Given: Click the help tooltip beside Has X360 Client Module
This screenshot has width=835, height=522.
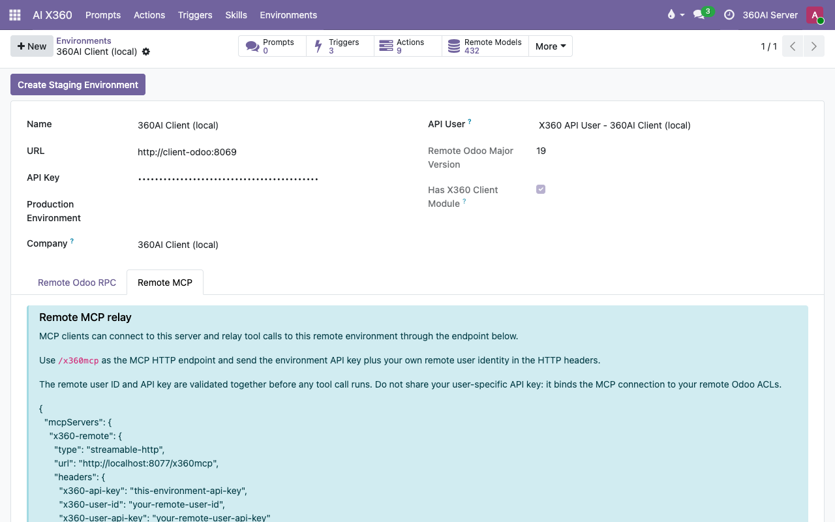Looking at the screenshot, I should click(464, 201).
